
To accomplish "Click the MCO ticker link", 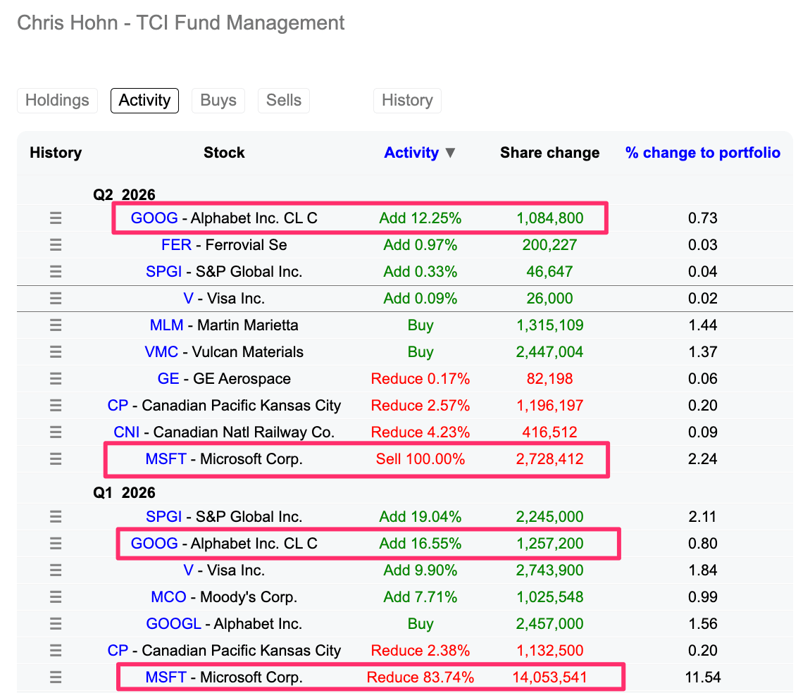I will pyautogui.click(x=168, y=597).
